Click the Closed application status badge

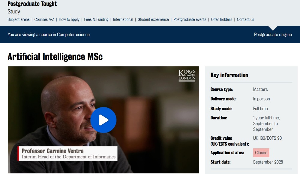click(261, 153)
